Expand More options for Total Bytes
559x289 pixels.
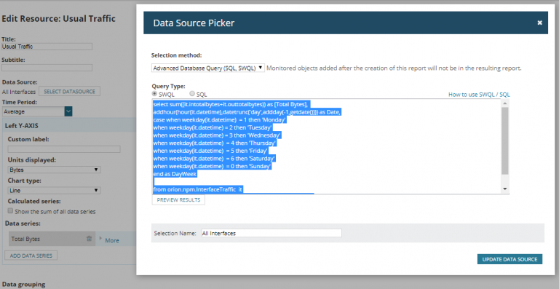click(111, 240)
